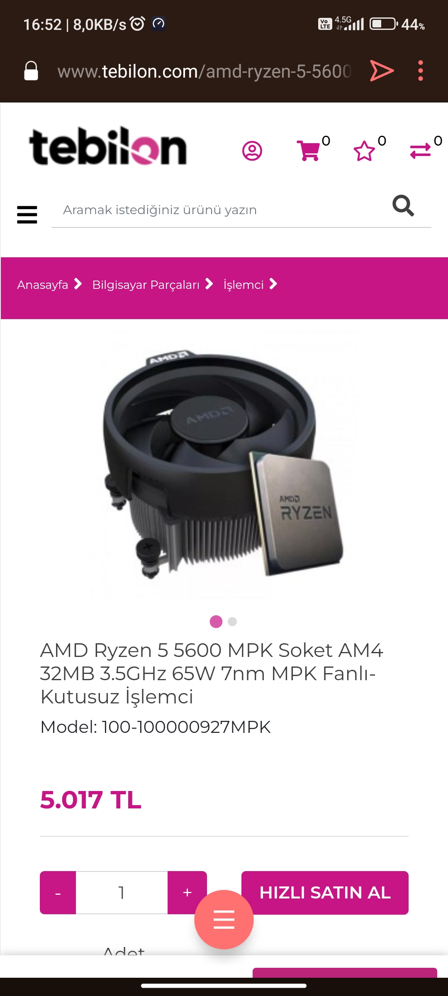Tap the HIZLI SATIN AL button
Screen dimensions: 448x996
[325, 893]
